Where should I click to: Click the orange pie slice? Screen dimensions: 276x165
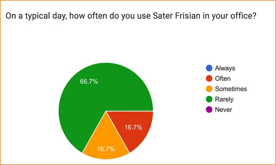click(x=106, y=144)
